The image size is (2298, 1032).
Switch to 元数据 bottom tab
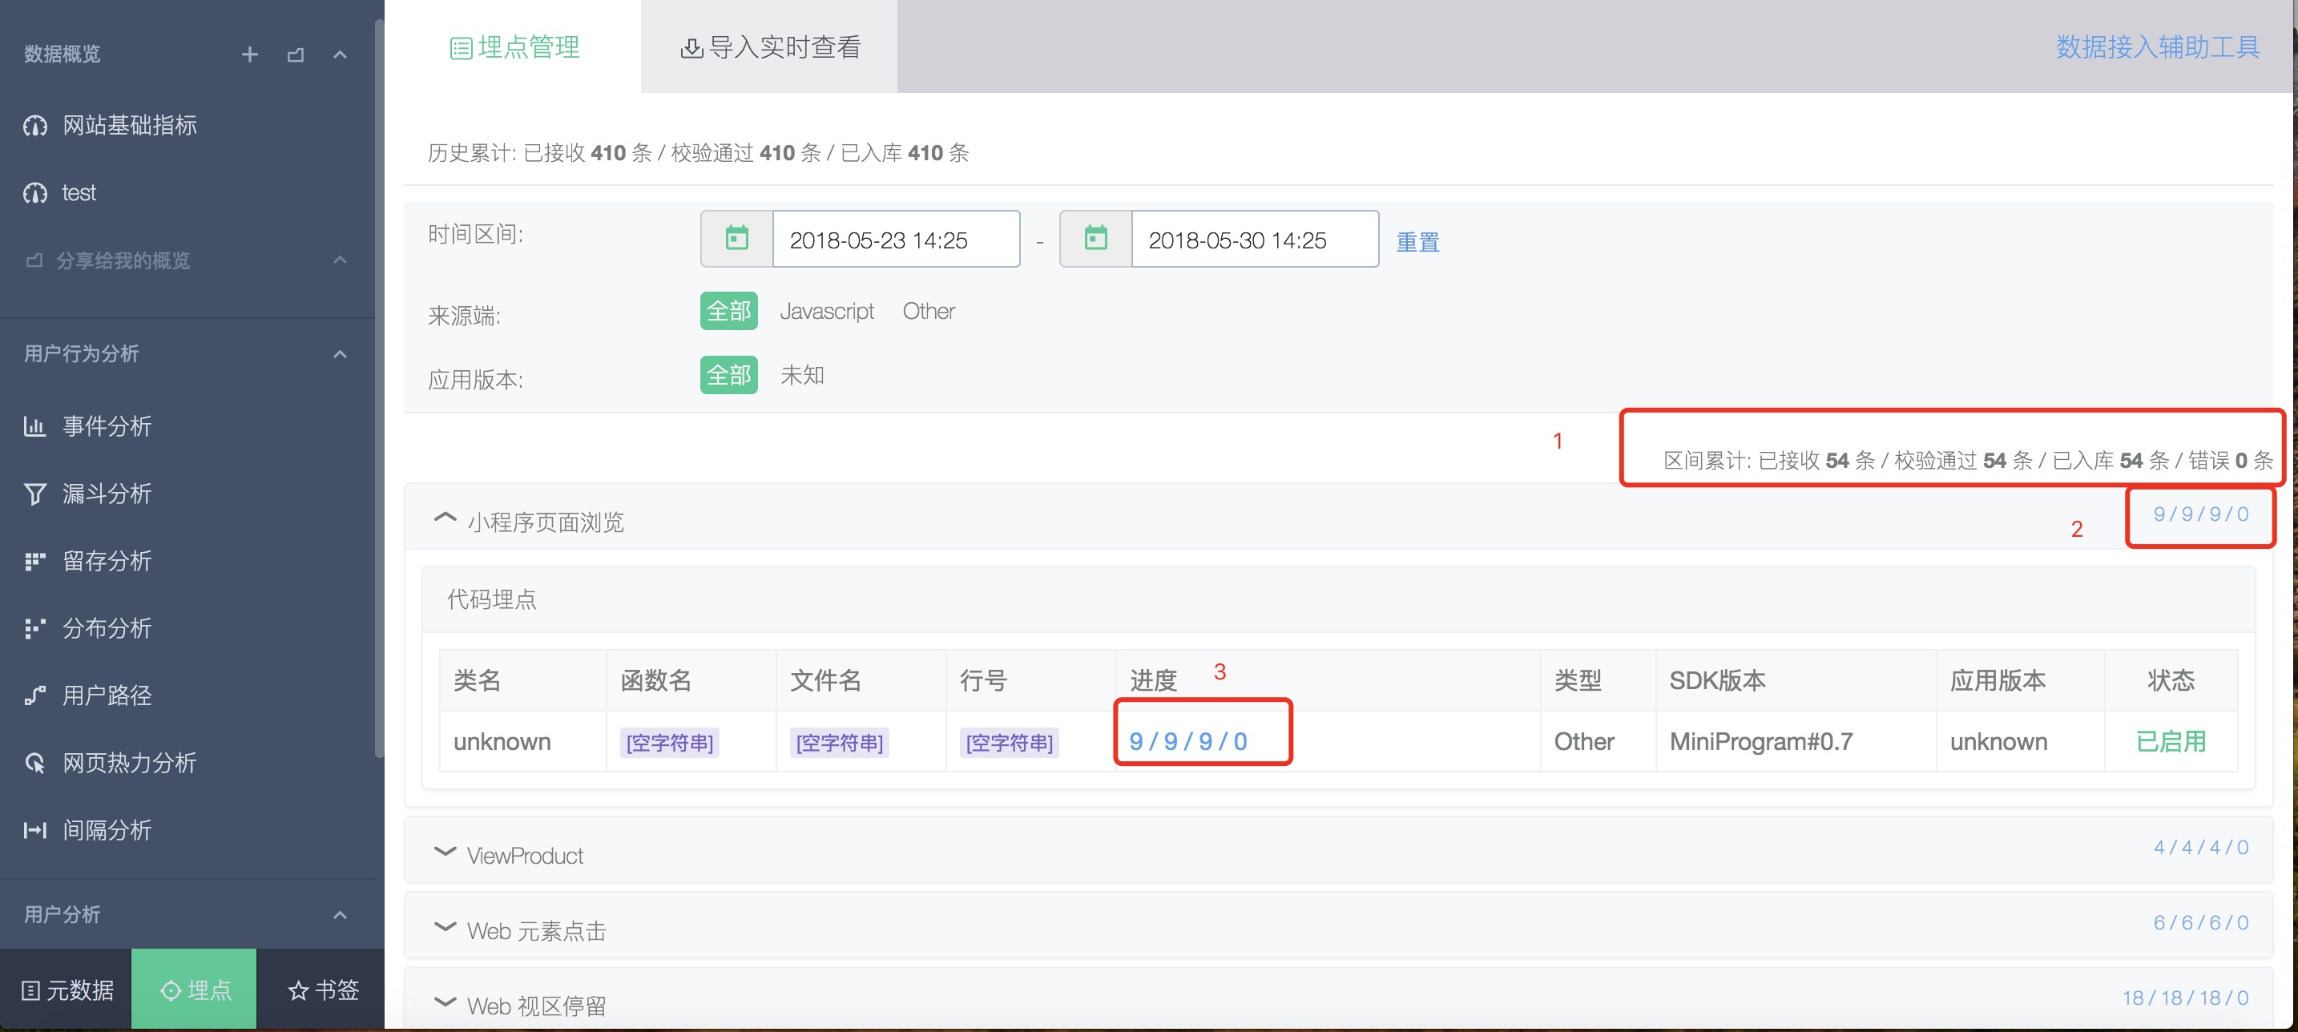(x=67, y=990)
